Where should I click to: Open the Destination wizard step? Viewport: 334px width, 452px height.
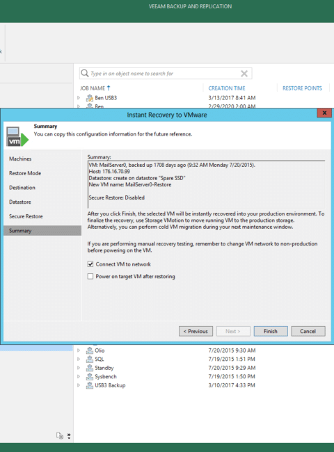[22, 188]
